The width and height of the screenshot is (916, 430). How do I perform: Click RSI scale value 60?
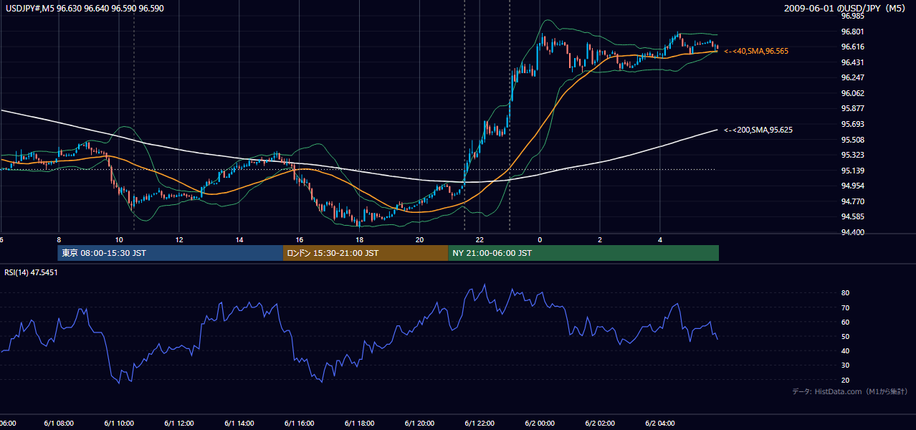tap(845, 322)
